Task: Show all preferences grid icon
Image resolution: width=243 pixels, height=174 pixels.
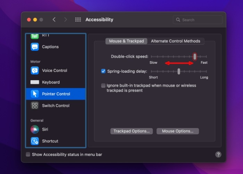Action: (78, 20)
